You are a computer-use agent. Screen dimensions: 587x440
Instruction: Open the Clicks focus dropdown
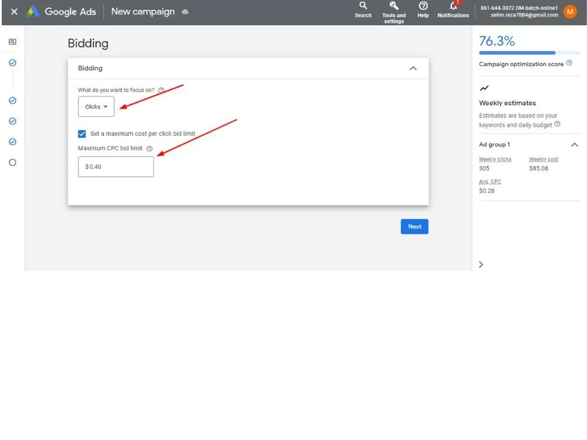96,107
